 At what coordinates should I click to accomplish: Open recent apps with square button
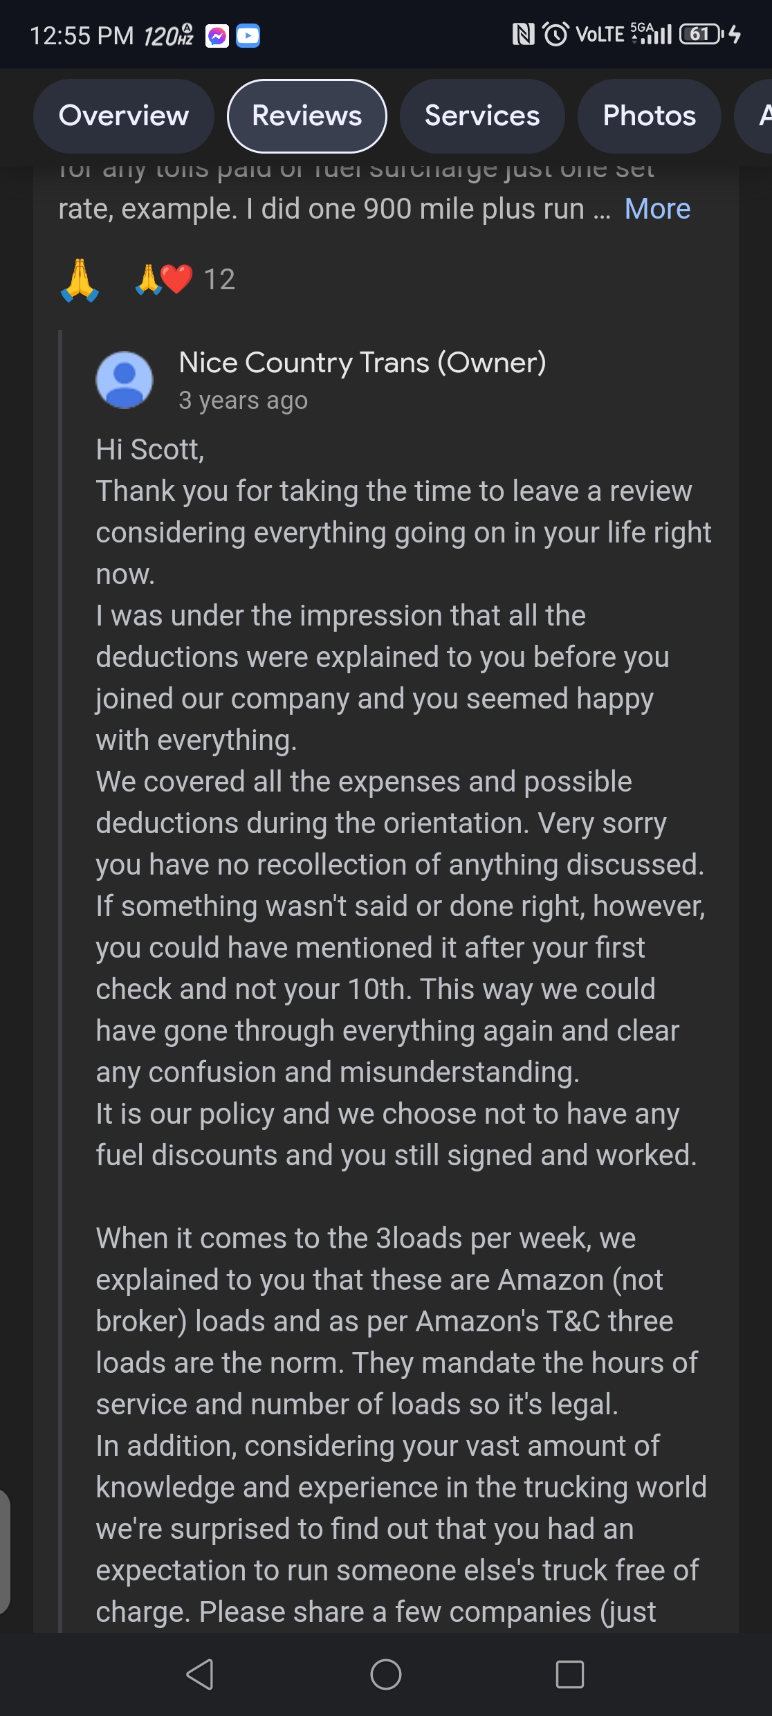(x=570, y=1674)
